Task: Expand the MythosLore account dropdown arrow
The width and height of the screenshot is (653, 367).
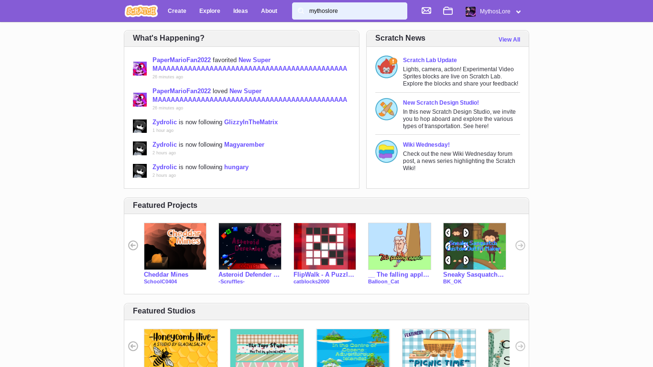Action: tap(518, 12)
